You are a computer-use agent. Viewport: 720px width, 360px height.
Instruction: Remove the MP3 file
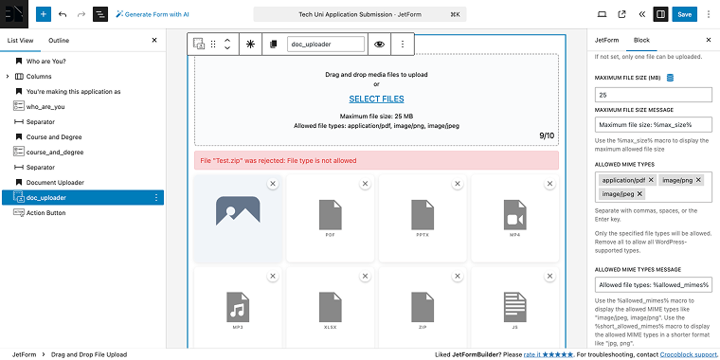tap(273, 276)
